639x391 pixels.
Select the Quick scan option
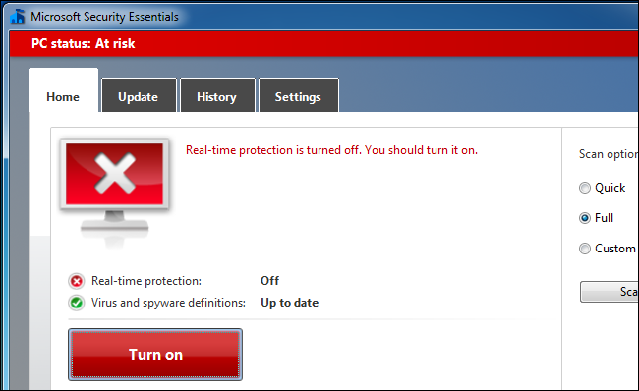point(602,188)
